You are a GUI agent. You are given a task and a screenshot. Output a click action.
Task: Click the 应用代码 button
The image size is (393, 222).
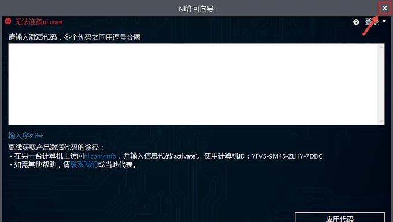tap(340, 217)
